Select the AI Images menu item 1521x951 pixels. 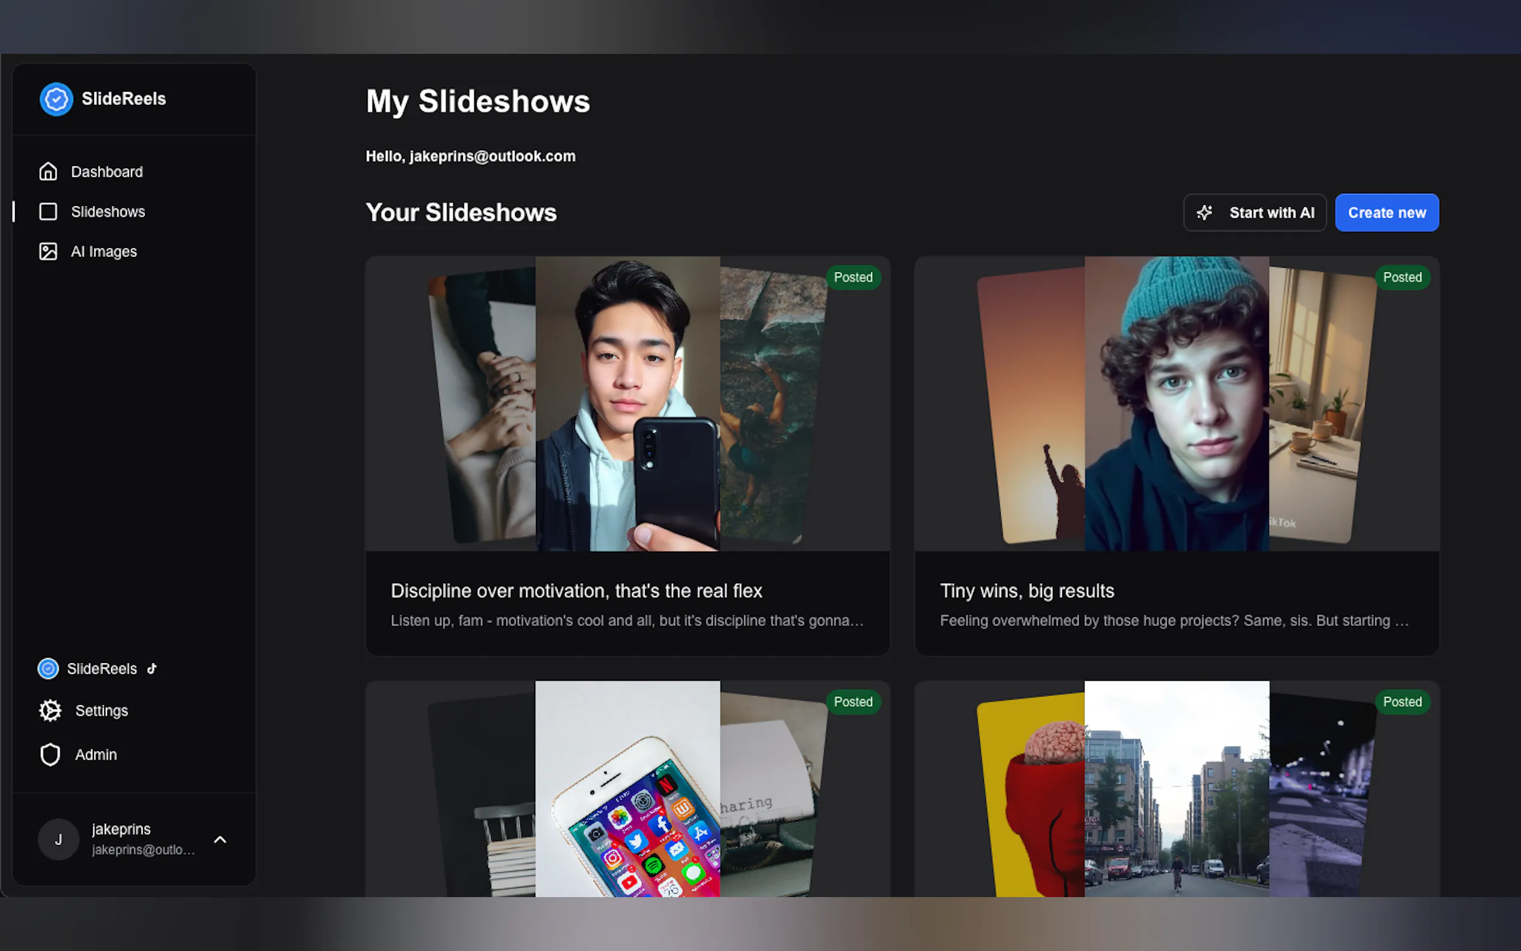pyautogui.click(x=104, y=252)
